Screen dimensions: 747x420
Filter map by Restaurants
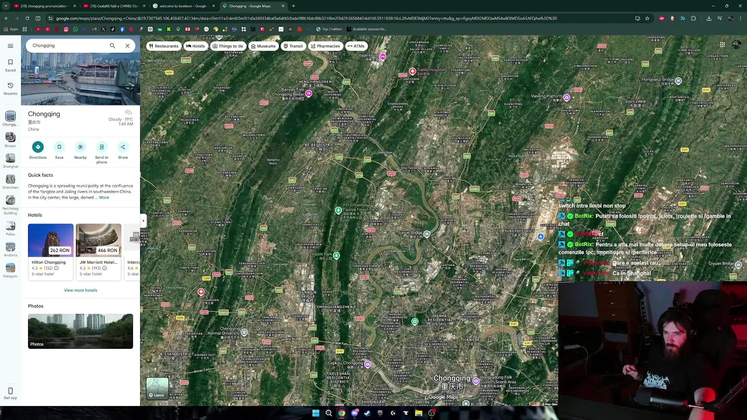(x=163, y=46)
